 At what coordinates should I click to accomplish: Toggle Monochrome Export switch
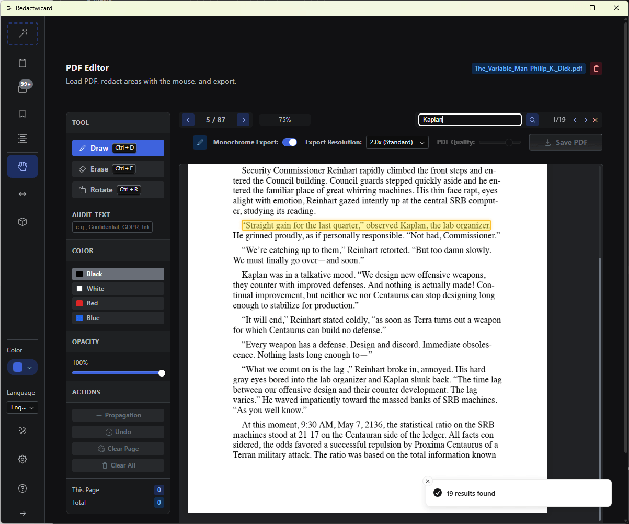(x=290, y=142)
